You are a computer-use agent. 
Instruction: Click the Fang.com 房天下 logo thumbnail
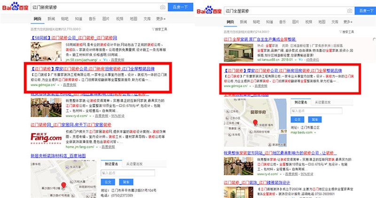[x=46, y=138]
